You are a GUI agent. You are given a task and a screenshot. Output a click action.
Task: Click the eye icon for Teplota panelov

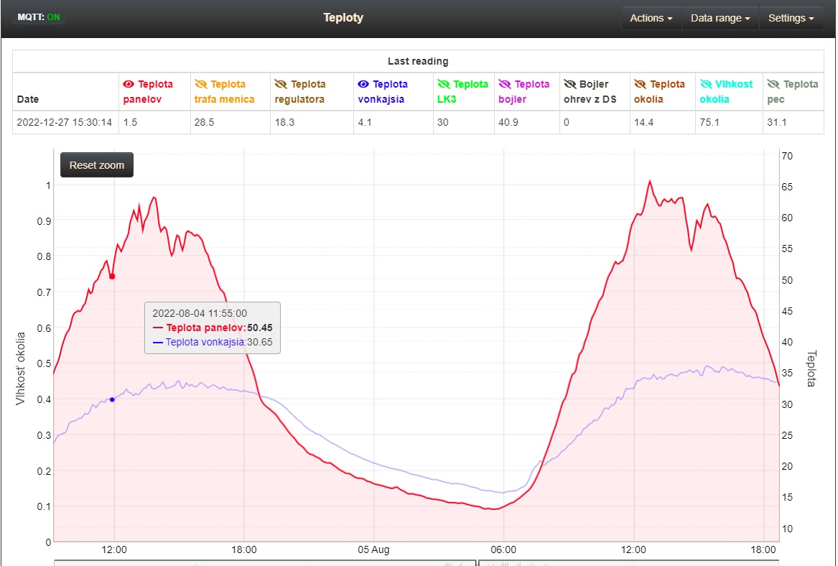129,84
